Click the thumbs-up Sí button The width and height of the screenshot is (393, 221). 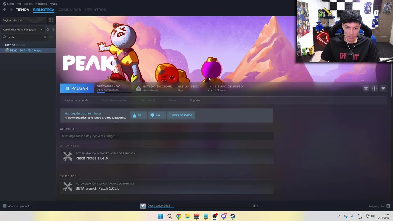(138, 115)
